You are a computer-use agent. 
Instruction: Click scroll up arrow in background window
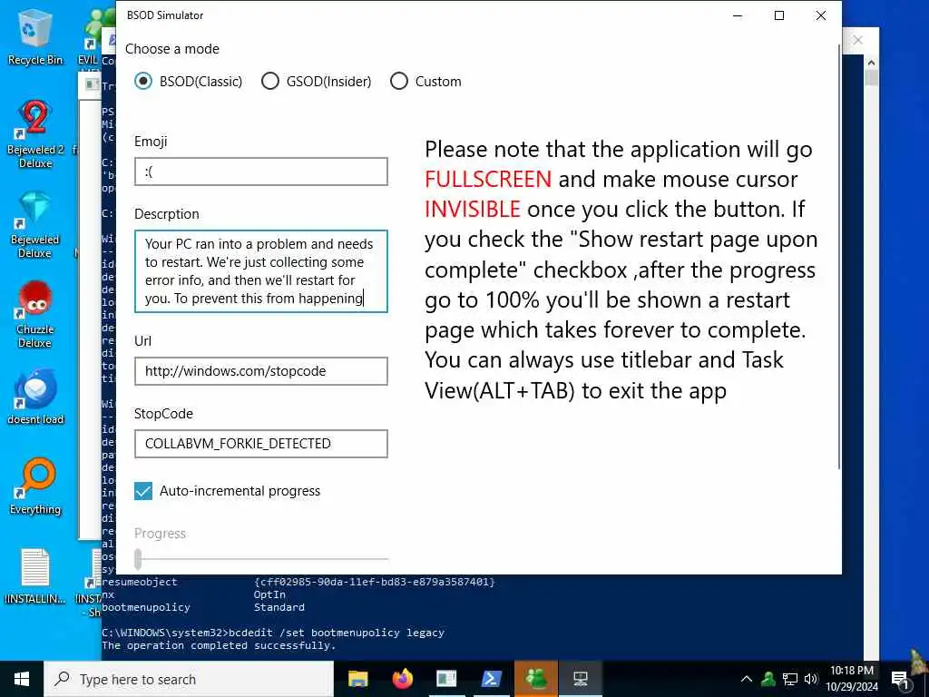pyautogui.click(x=871, y=63)
